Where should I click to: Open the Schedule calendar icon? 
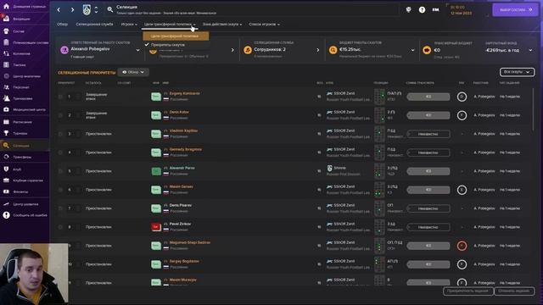point(6,122)
